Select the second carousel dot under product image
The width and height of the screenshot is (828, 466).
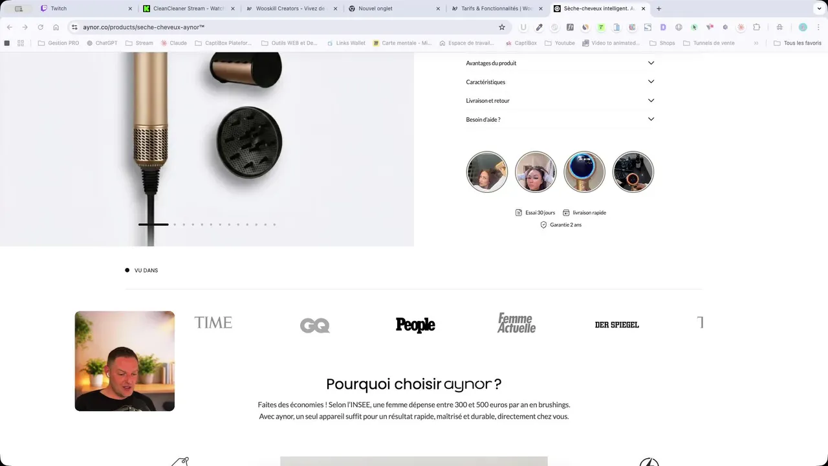(175, 225)
